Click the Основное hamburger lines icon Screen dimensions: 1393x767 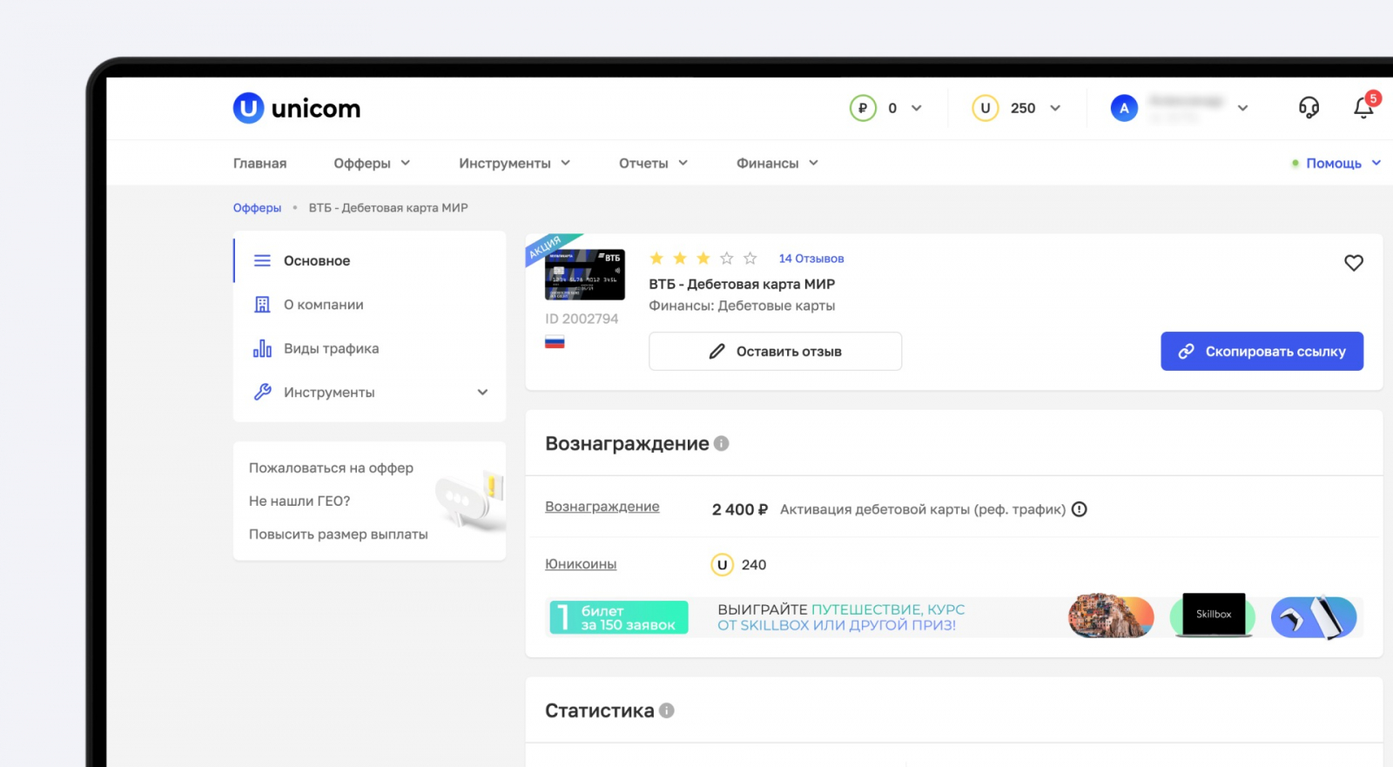pyautogui.click(x=262, y=260)
